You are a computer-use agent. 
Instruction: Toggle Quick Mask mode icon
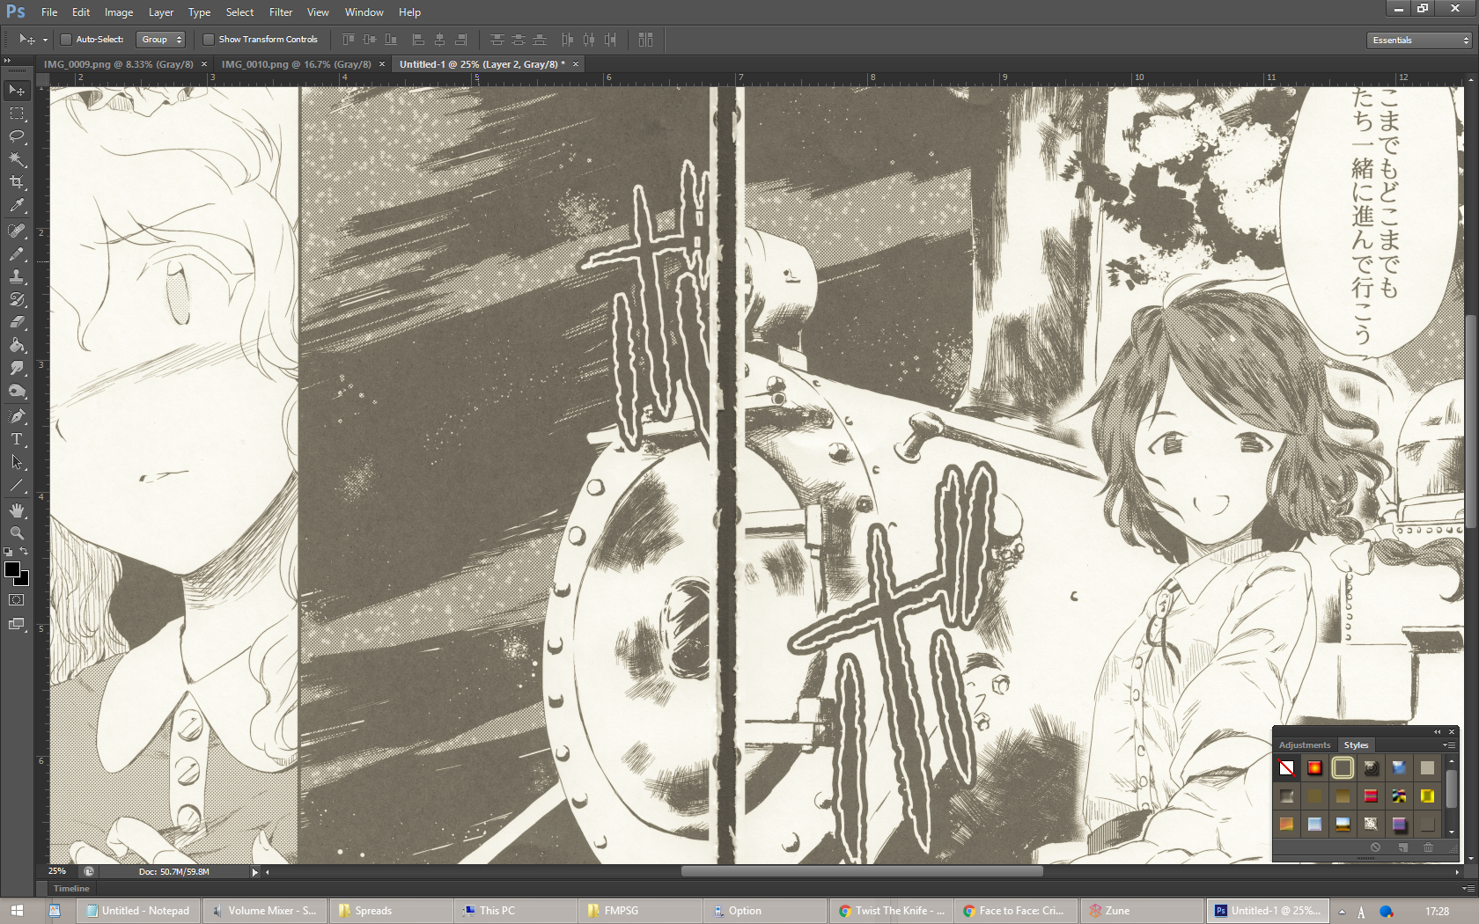pos(17,600)
